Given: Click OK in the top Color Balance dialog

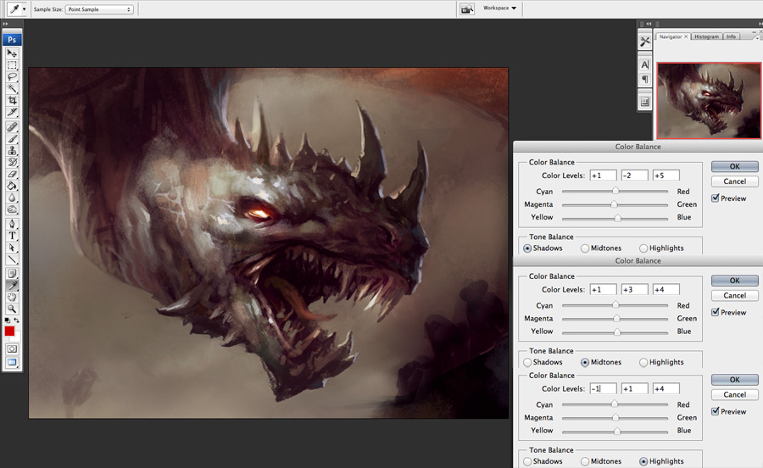Looking at the screenshot, I should tap(734, 166).
